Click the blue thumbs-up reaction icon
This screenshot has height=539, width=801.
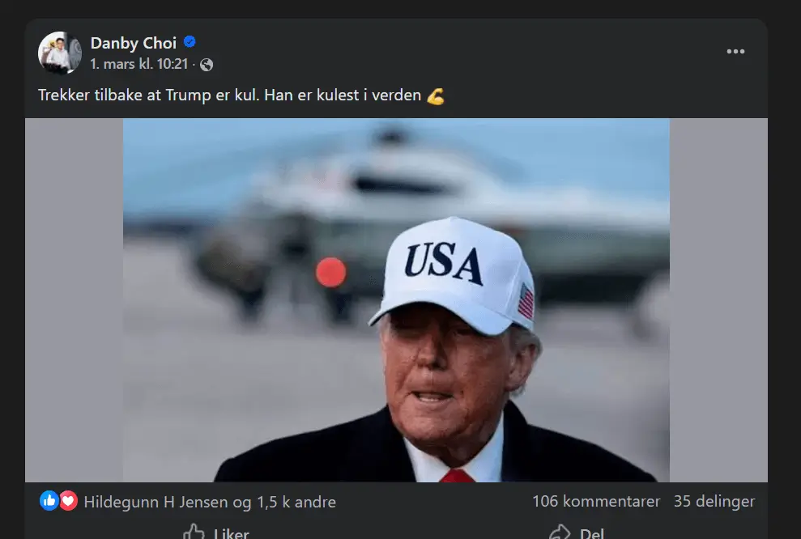click(x=49, y=501)
